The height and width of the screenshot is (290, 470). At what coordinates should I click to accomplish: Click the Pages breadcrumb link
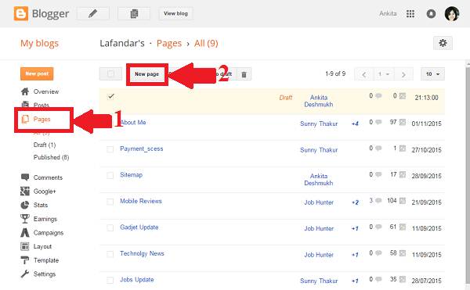(x=169, y=43)
